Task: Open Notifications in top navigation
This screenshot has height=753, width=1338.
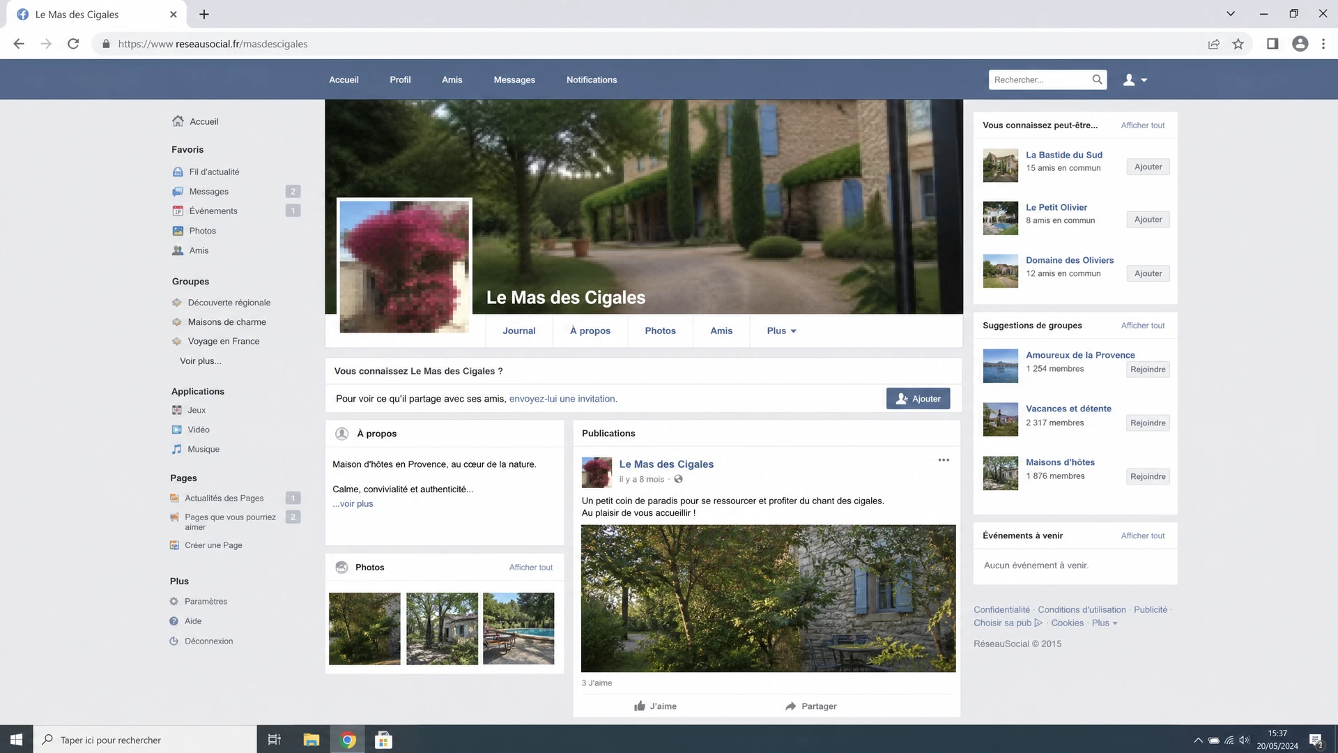Action: 592,79
